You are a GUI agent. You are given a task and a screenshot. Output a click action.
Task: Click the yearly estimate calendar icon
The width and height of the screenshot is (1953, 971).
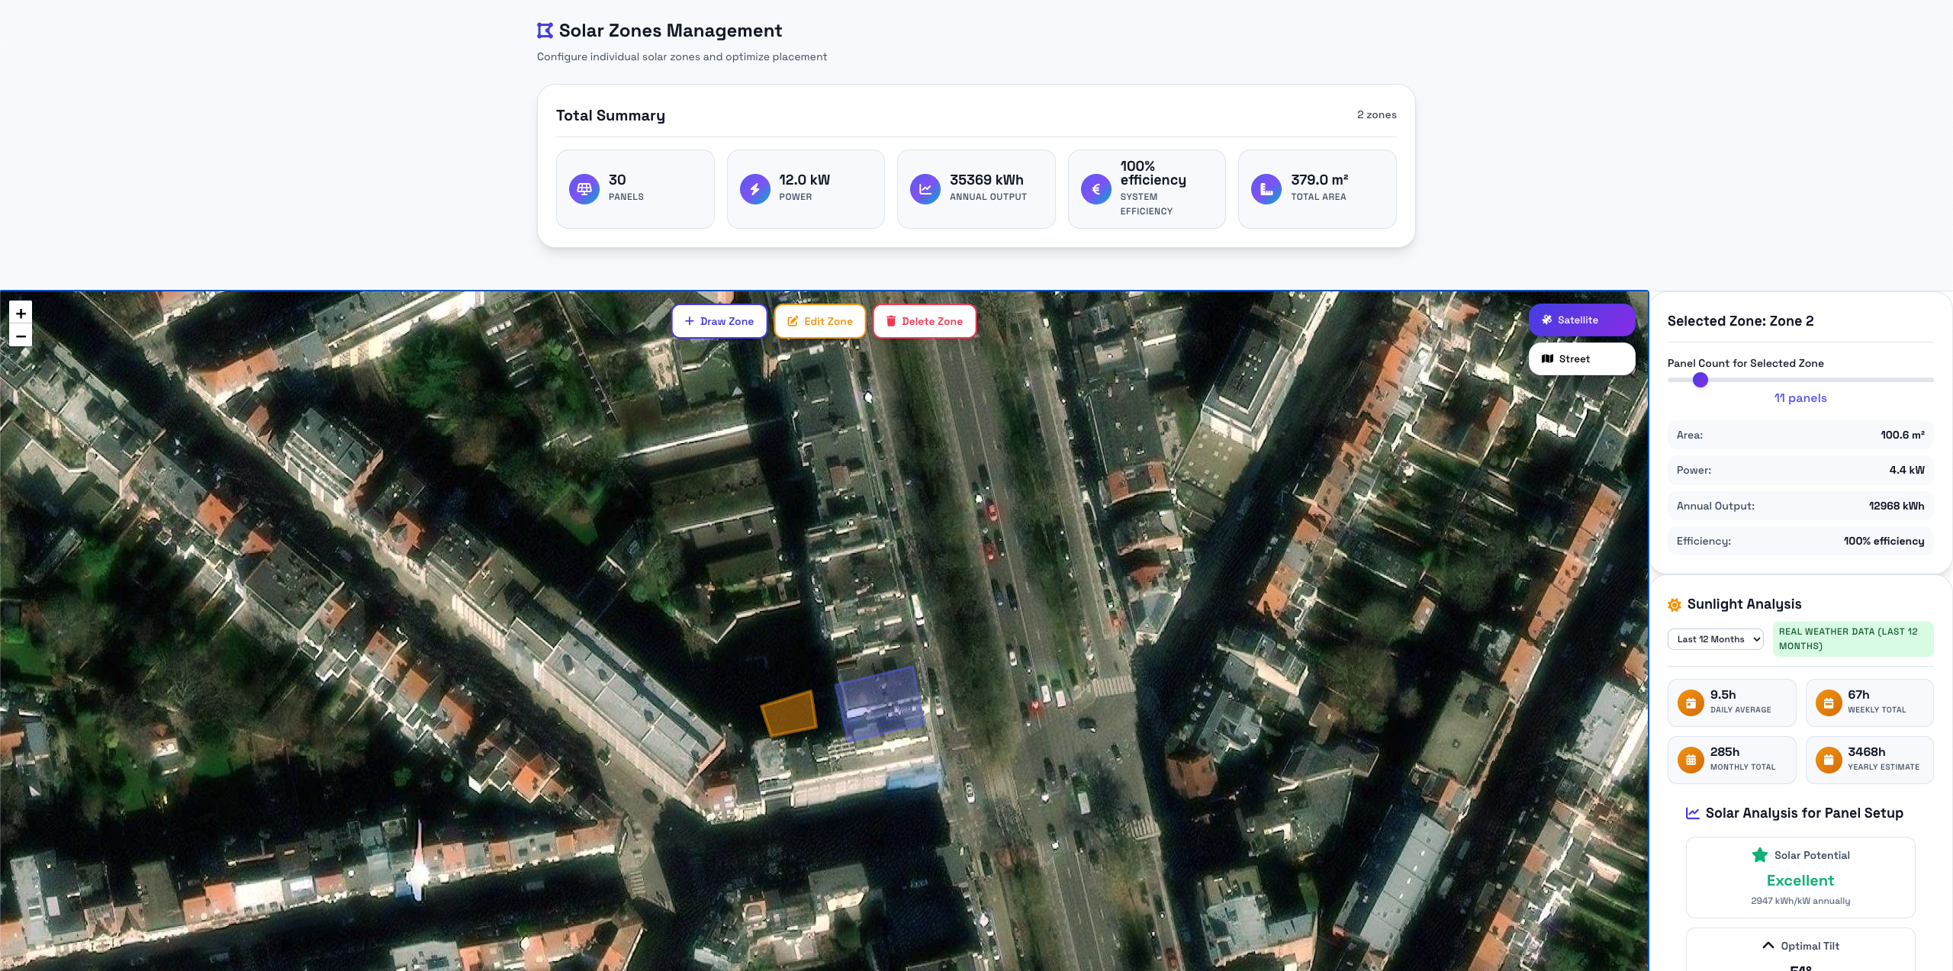click(x=1828, y=760)
